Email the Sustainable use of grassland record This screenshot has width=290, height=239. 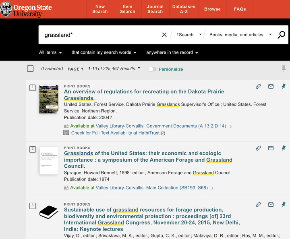click(x=271, y=205)
